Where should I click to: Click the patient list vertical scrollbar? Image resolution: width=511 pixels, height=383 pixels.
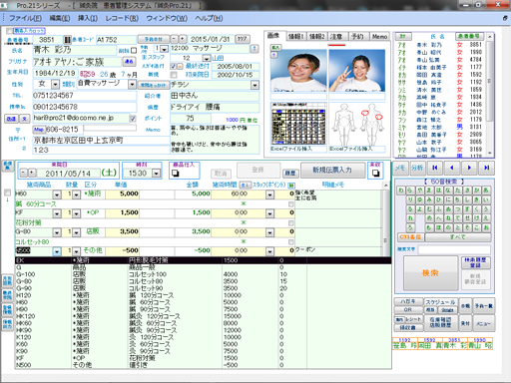(489, 95)
